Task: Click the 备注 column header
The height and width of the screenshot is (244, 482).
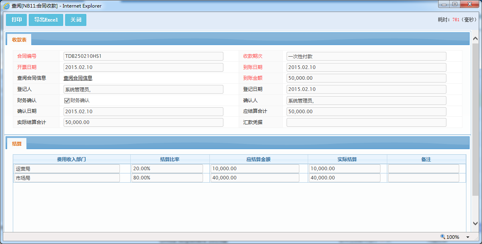Action: coord(426,159)
